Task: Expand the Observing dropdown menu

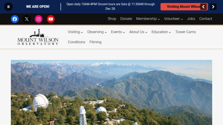Action: [97, 32]
